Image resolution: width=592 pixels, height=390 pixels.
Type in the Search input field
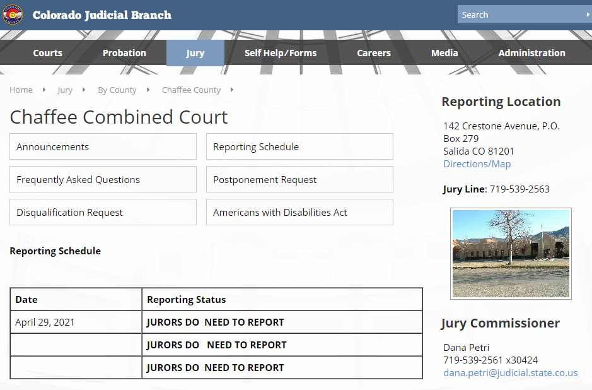tap(520, 15)
